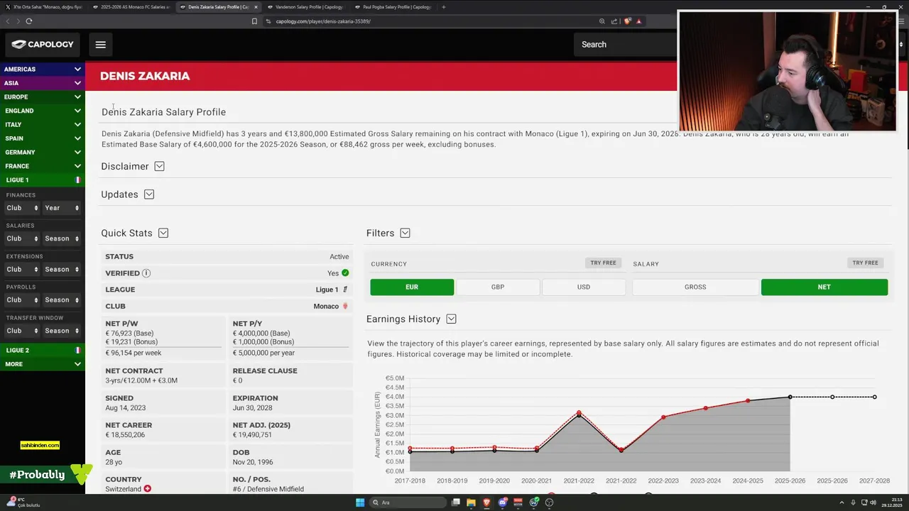Go back using the browser back arrow
This screenshot has width=909, height=511.
(8, 21)
